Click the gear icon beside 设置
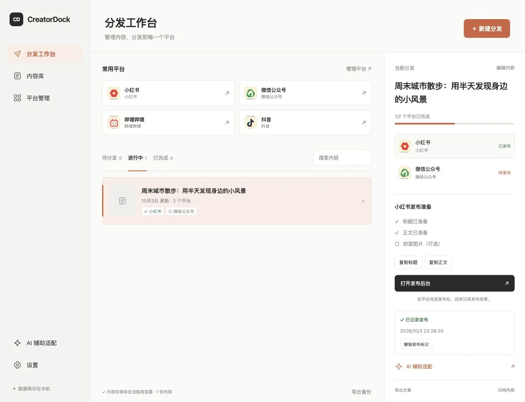The width and height of the screenshot is (525, 402). [x=17, y=365]
